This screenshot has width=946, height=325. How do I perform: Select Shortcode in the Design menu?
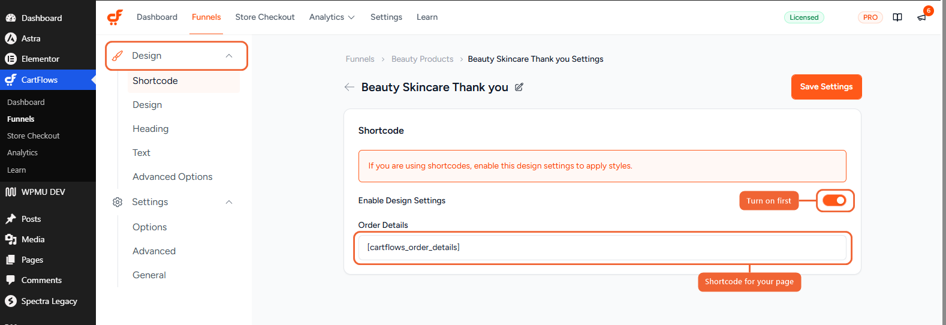[183, 81]
